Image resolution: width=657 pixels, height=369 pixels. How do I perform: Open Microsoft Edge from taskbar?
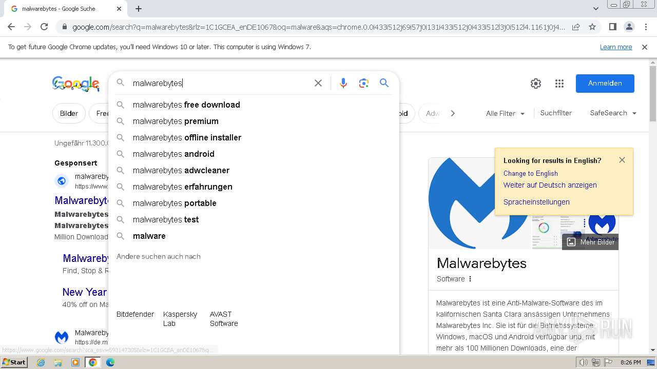coord(110,362)
